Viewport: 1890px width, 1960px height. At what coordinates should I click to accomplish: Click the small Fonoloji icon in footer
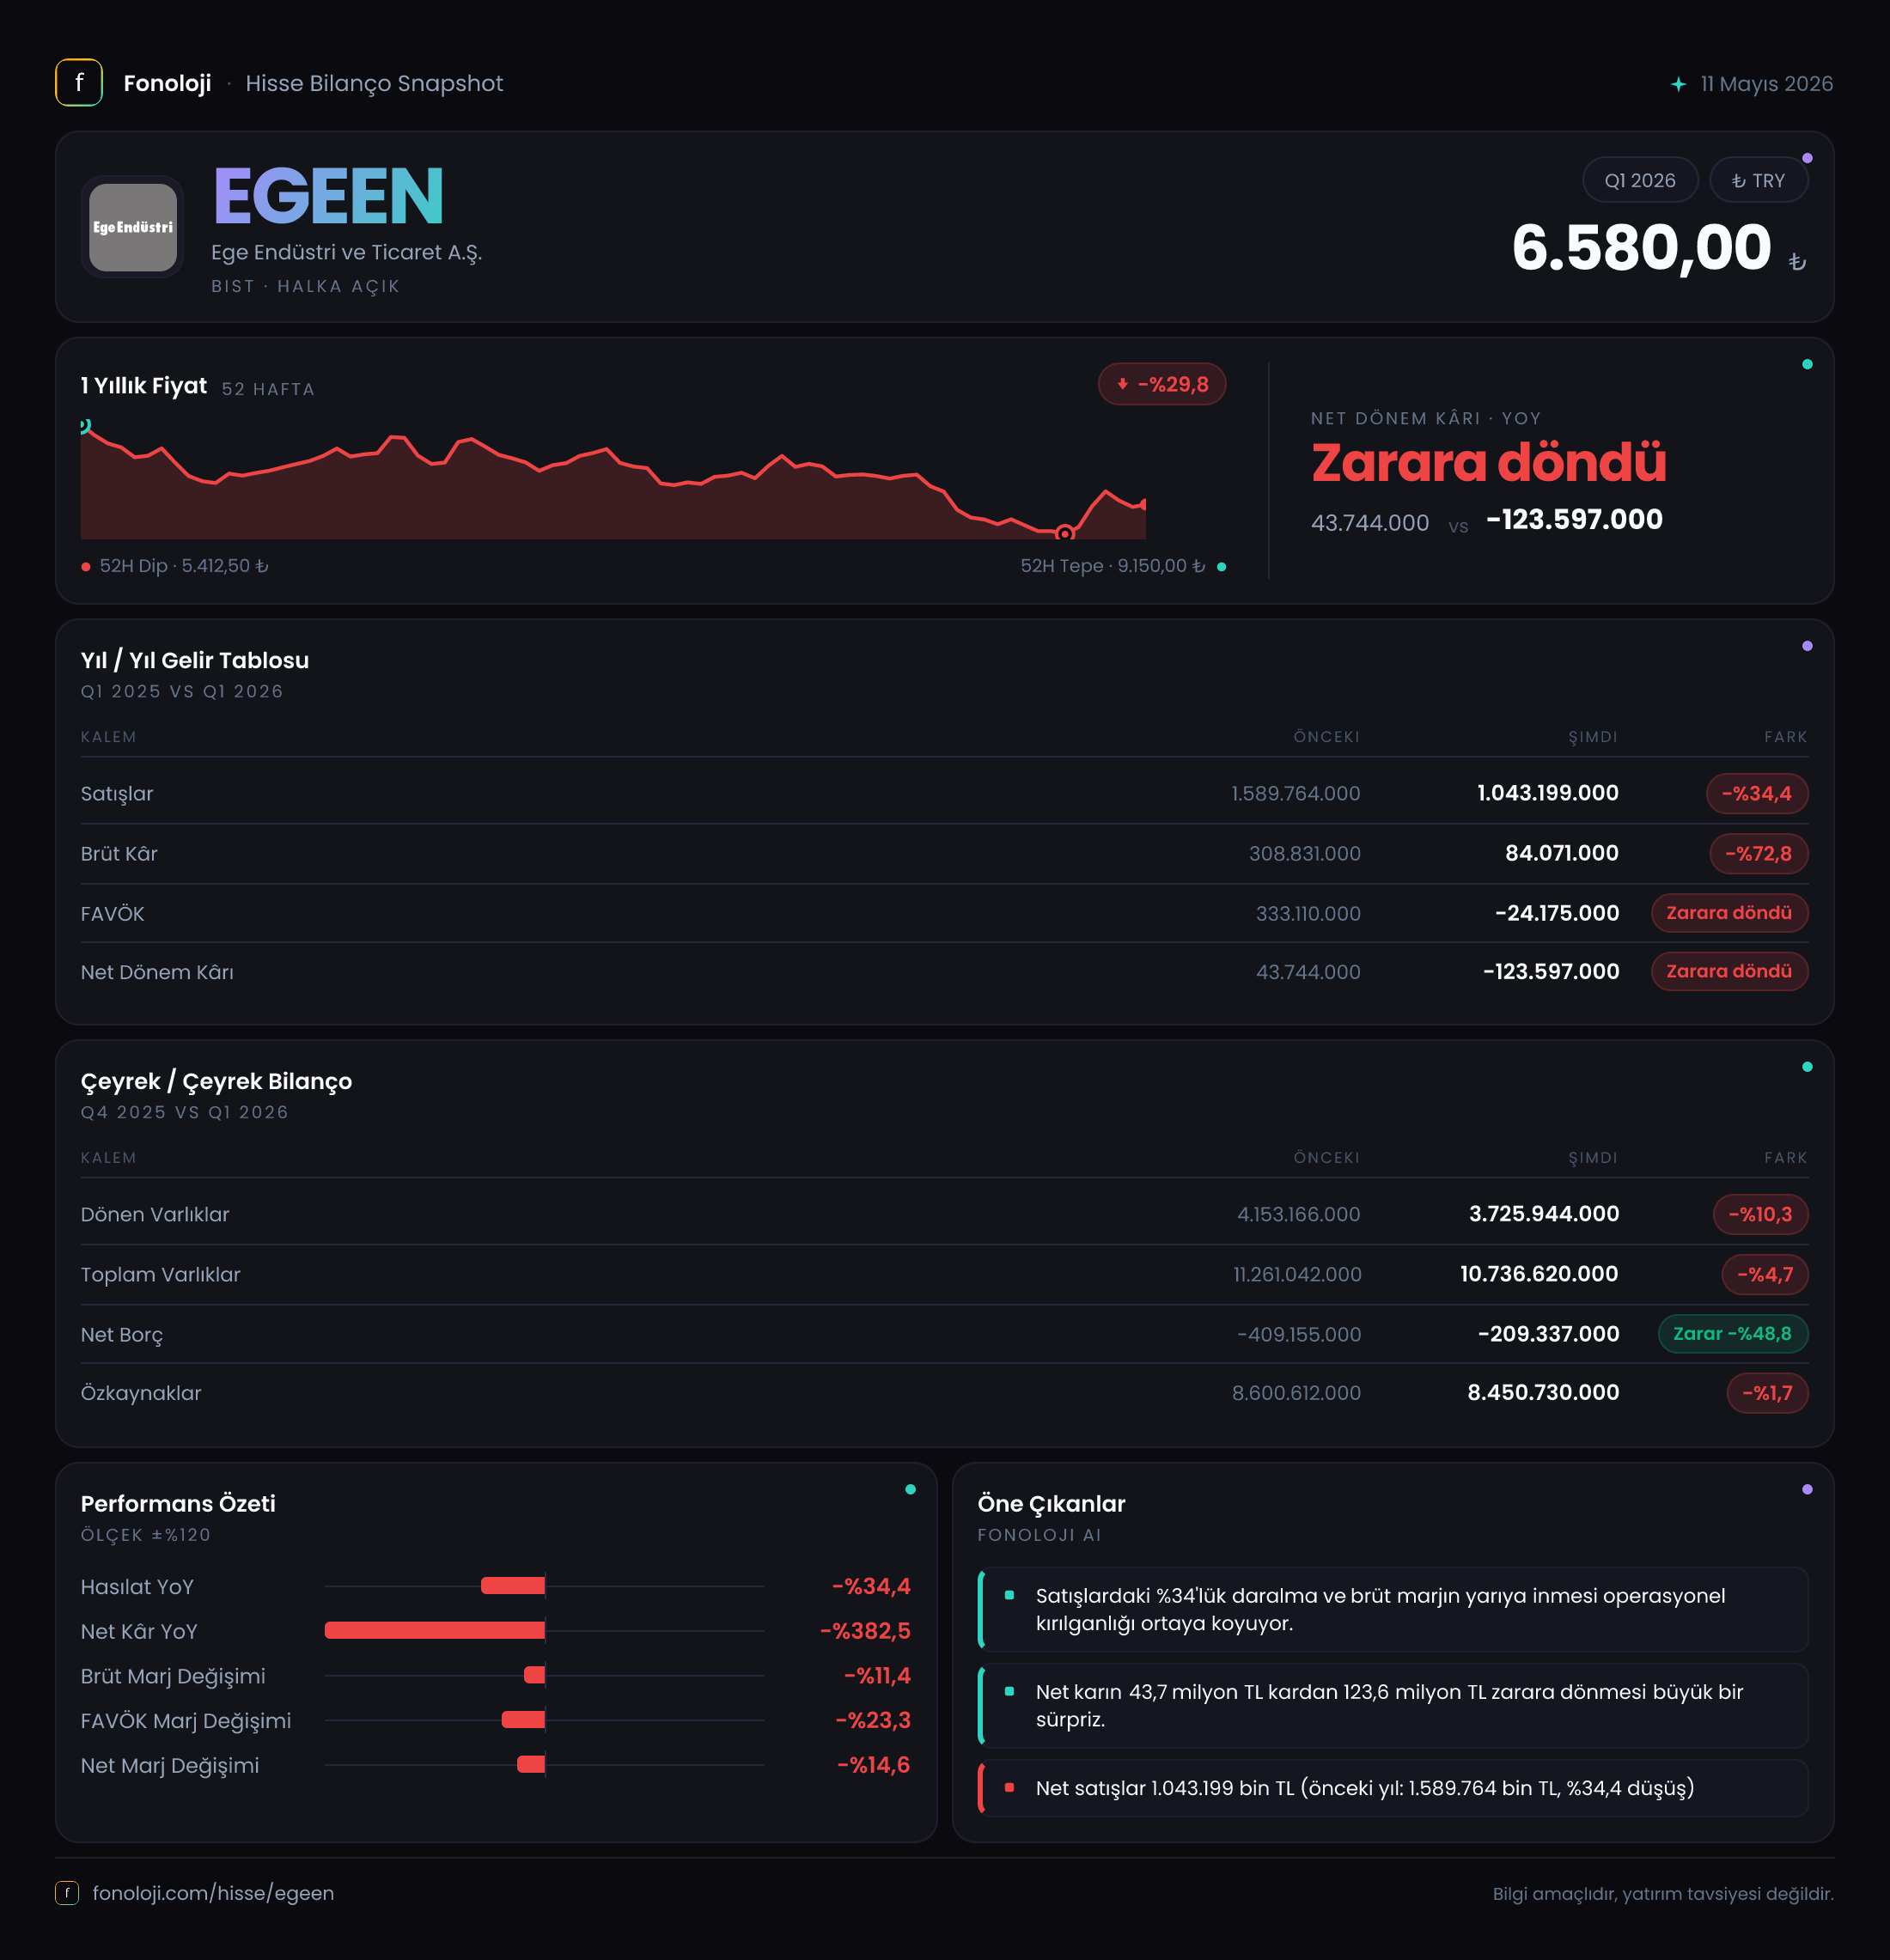(x=67, y=1893)
